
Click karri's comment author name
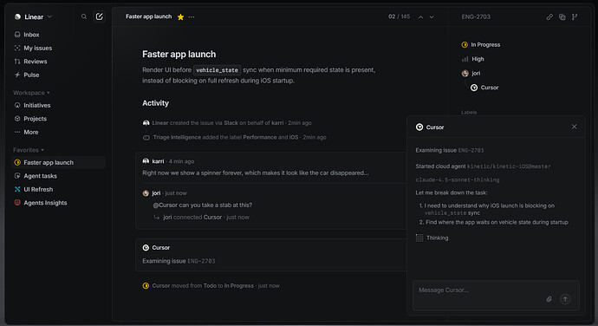coord(158,161)
